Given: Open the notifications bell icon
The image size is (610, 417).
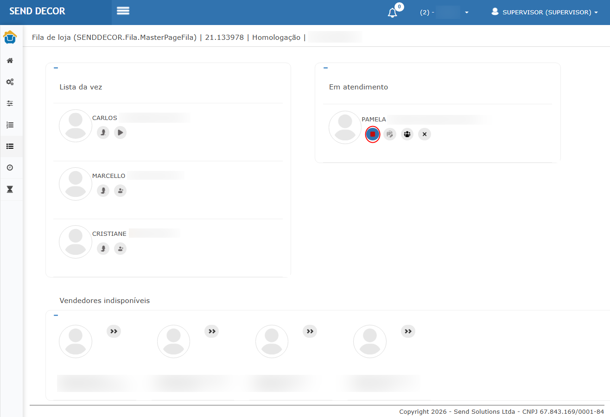Looking at the screenshot, I should pyautogui.click(x=393, y=13).
